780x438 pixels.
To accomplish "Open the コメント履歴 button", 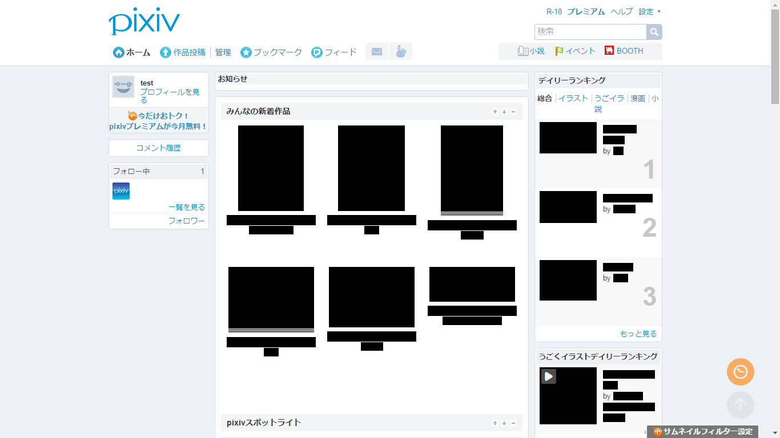I will pyautogui.click(x=158, y=148).
